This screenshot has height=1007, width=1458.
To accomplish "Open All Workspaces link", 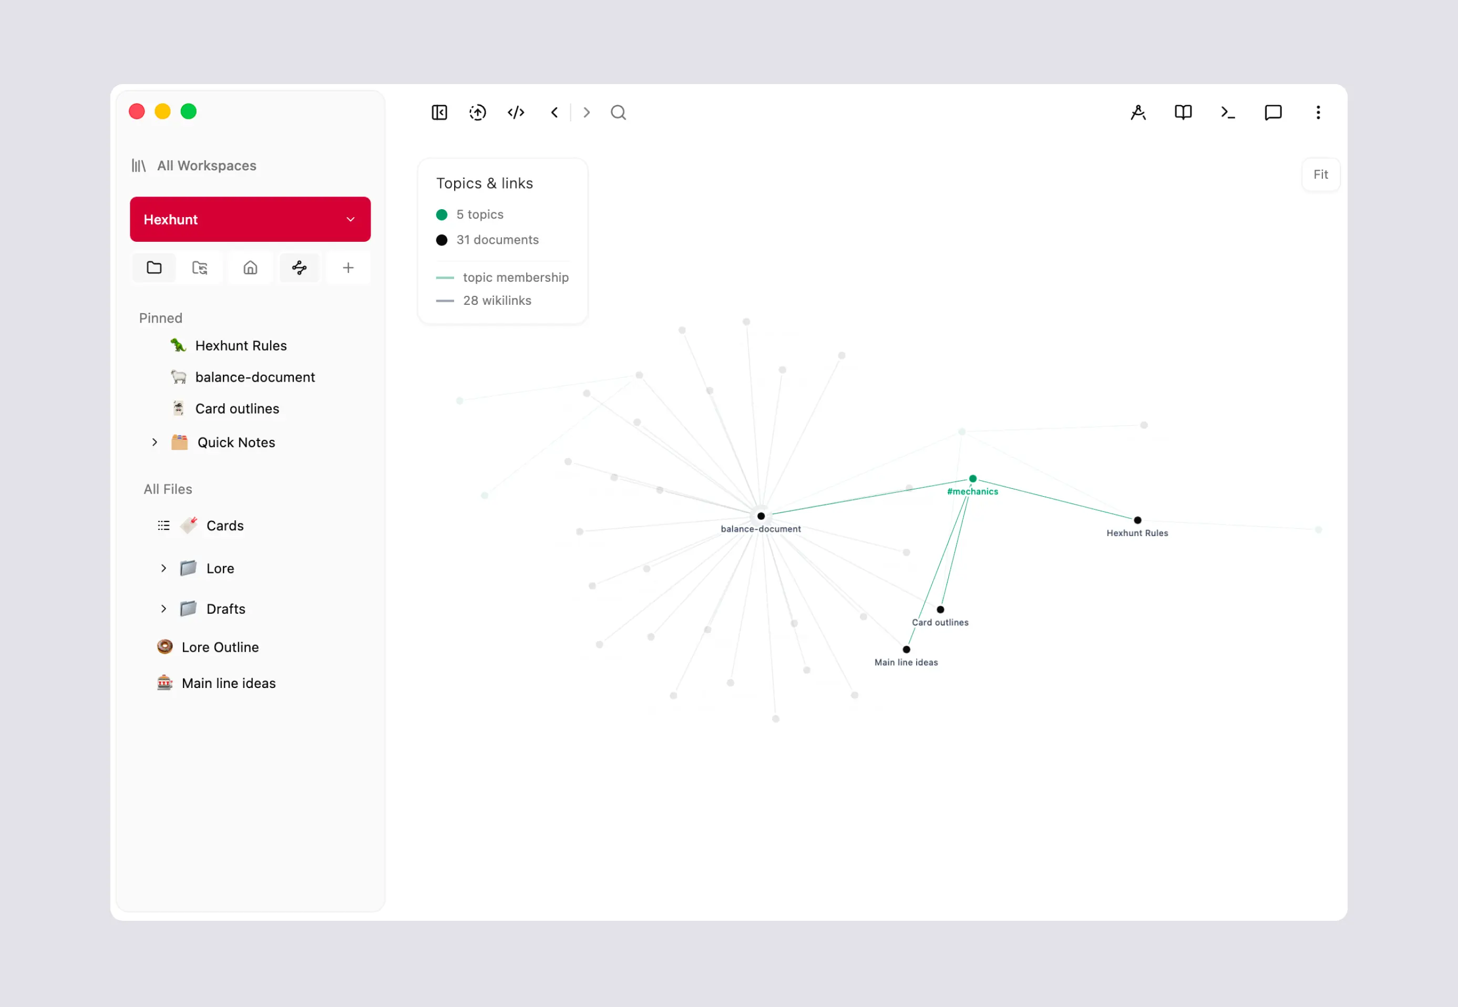I will click(x=207, y=166).
